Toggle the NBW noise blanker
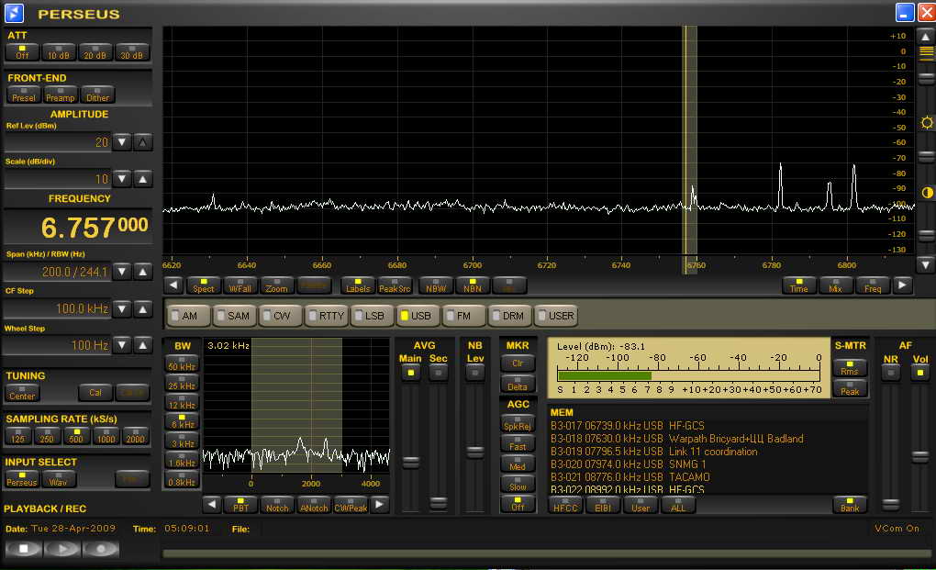 coord(436,285)
